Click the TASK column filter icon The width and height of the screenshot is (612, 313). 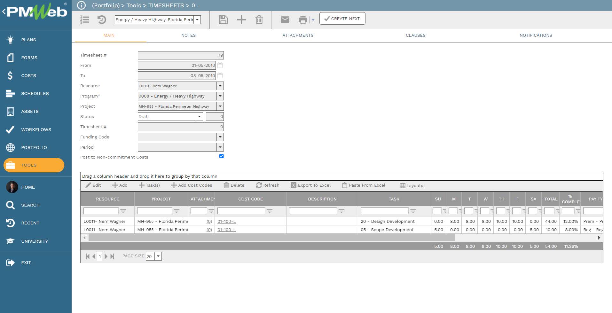coord(413,211)
